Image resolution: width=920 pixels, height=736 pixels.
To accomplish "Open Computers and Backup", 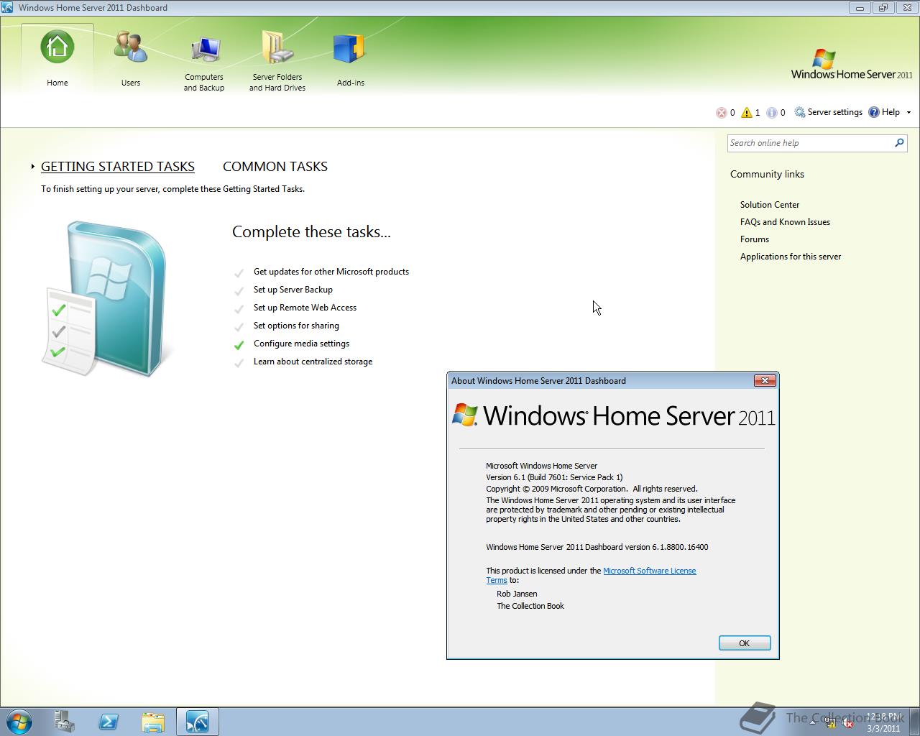I will (204, 62).
